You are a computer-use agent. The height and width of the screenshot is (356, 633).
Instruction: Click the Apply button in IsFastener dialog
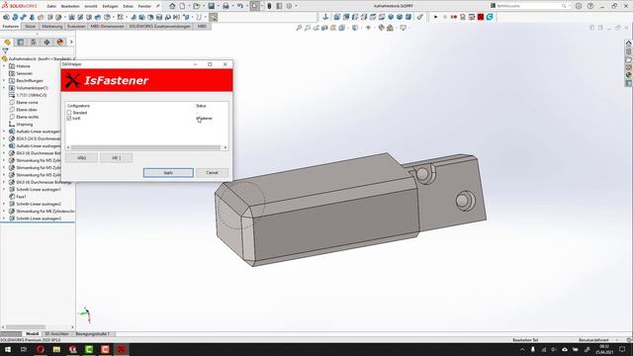(x=168, y=173)
